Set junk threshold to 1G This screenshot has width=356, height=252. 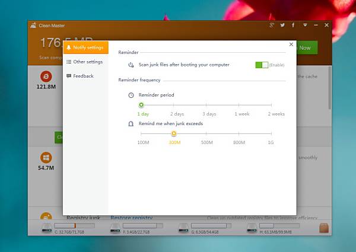pyautogui.click(x=271, y=133)
